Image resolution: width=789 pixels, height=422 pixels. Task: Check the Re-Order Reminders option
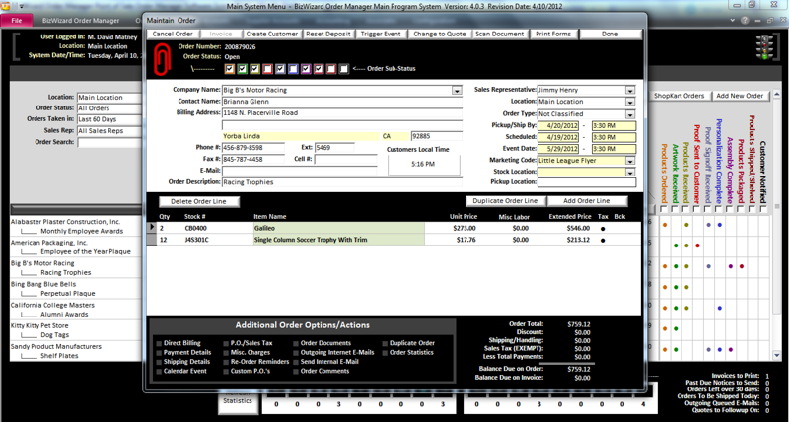tap(226, 362)
